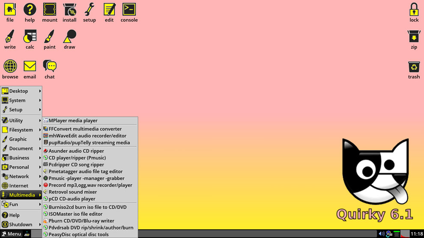Open Pburn CD/DVD/Blu-ray writer
424x238 pixels.
pos(90,221)
